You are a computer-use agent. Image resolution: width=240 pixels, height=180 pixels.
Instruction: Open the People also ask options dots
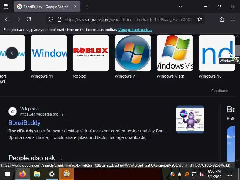tap(61, 158)
